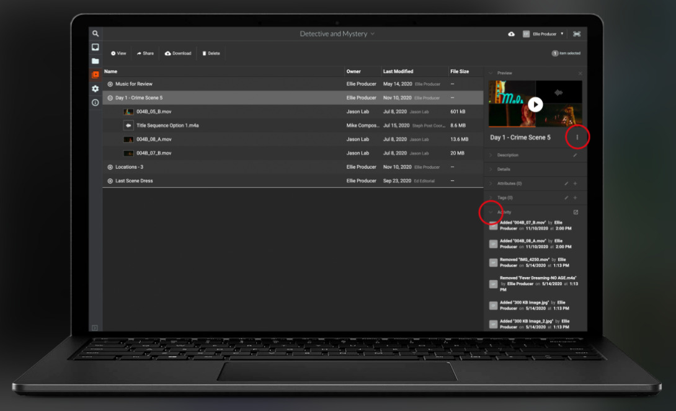The height and width of the screenshot is (411, 676).
Task: Select the 004B_08_A.mov file row
Action: pos(154,139)
